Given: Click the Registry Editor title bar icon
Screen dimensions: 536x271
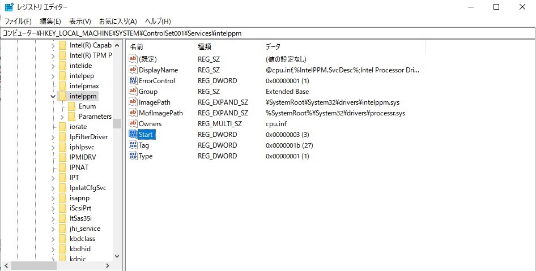Looking at the screenshot, I should coord(9,7).
